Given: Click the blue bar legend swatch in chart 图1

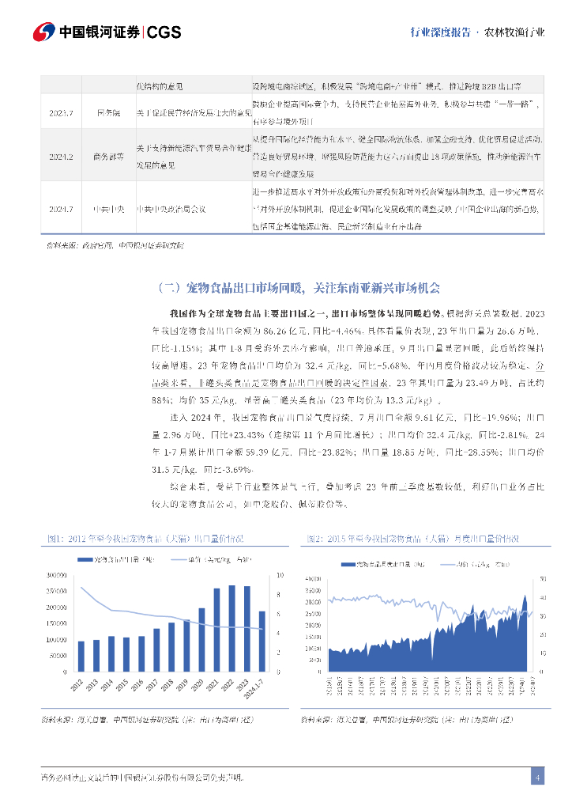Looking at the screenshot, I should 85,559.
